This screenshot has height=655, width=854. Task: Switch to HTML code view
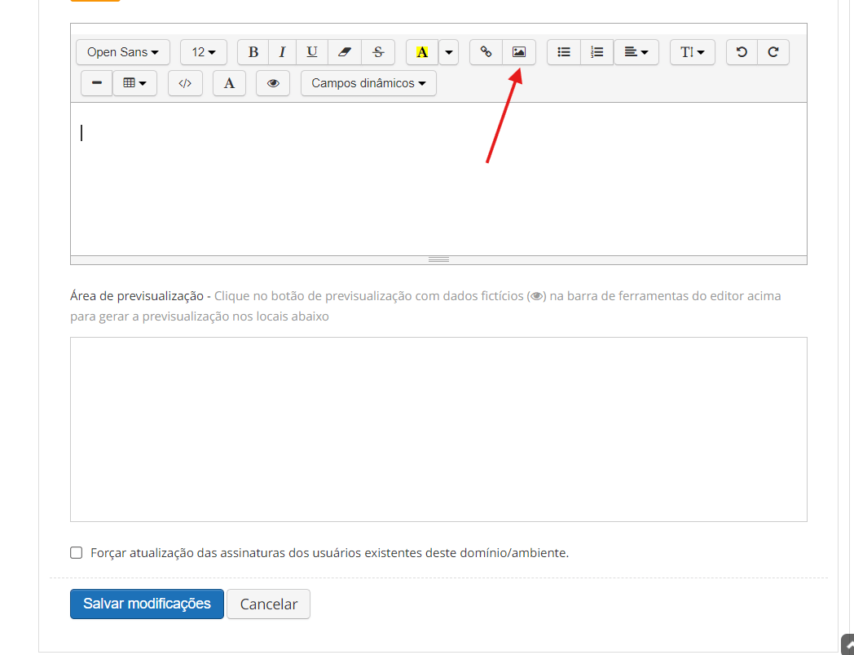point(185,83)
